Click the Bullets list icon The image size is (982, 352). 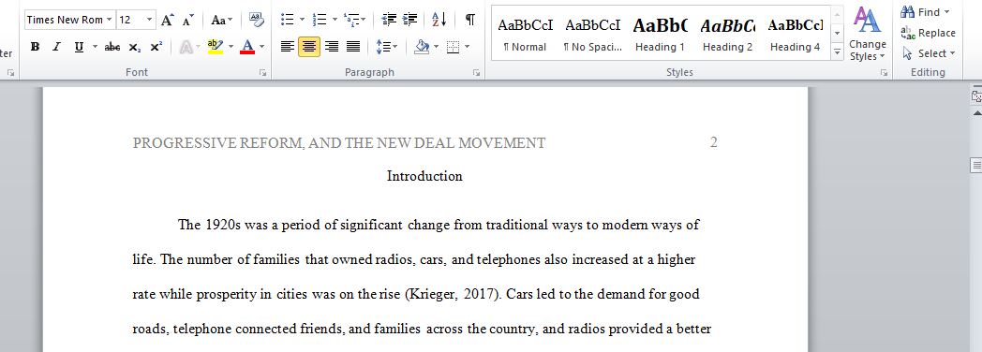tap(288, 20)
